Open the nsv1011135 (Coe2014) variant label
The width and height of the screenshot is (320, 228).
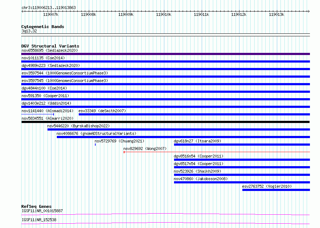(x=43, y=58)
